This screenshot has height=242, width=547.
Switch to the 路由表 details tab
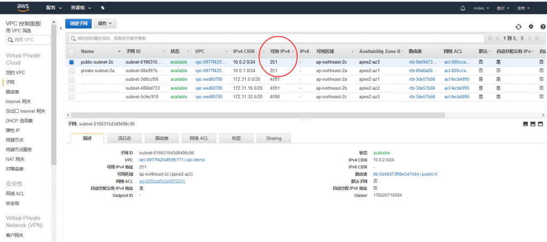click(162, 138)
